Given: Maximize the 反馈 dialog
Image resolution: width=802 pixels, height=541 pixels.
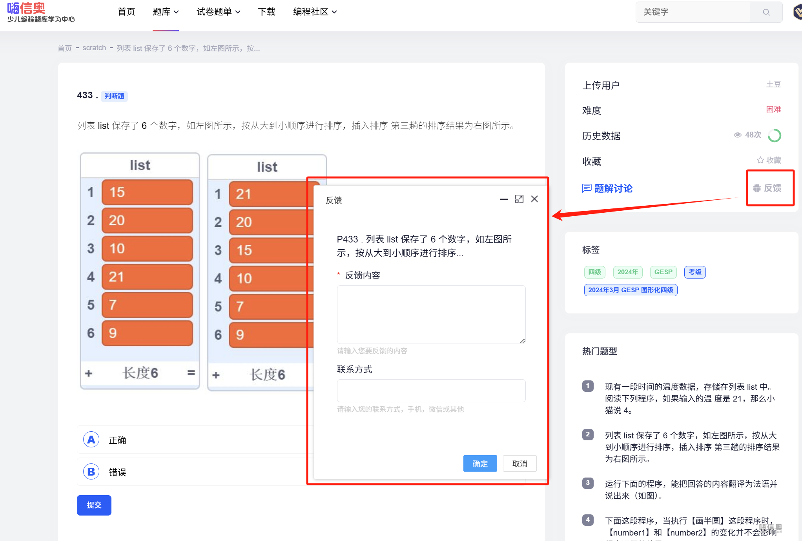Looking at the screenshot, I should tap(519, 199).
